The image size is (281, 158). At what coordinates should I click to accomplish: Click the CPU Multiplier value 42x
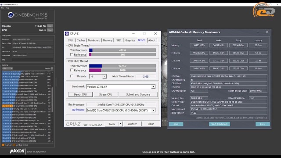(199, 91)
